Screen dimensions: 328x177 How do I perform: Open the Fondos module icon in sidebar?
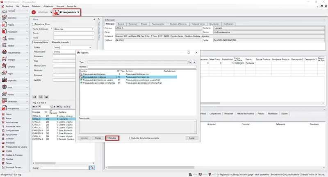click(4, 94)
